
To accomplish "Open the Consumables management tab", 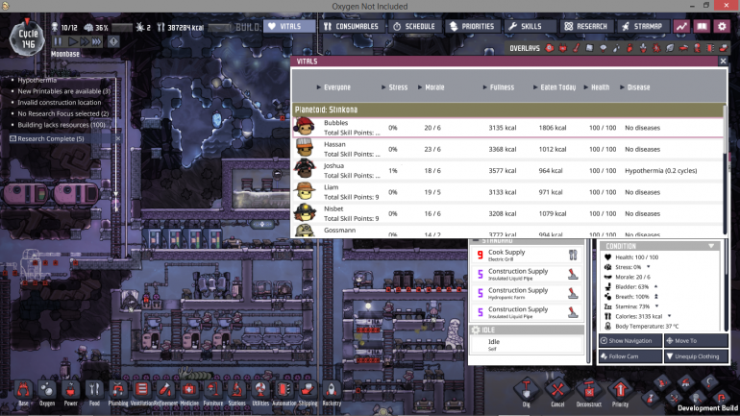I will click(351, 26).
